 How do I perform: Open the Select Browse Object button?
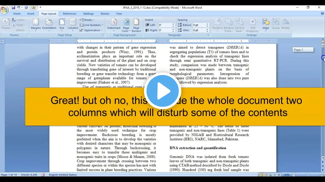click(x=323, y=166)
